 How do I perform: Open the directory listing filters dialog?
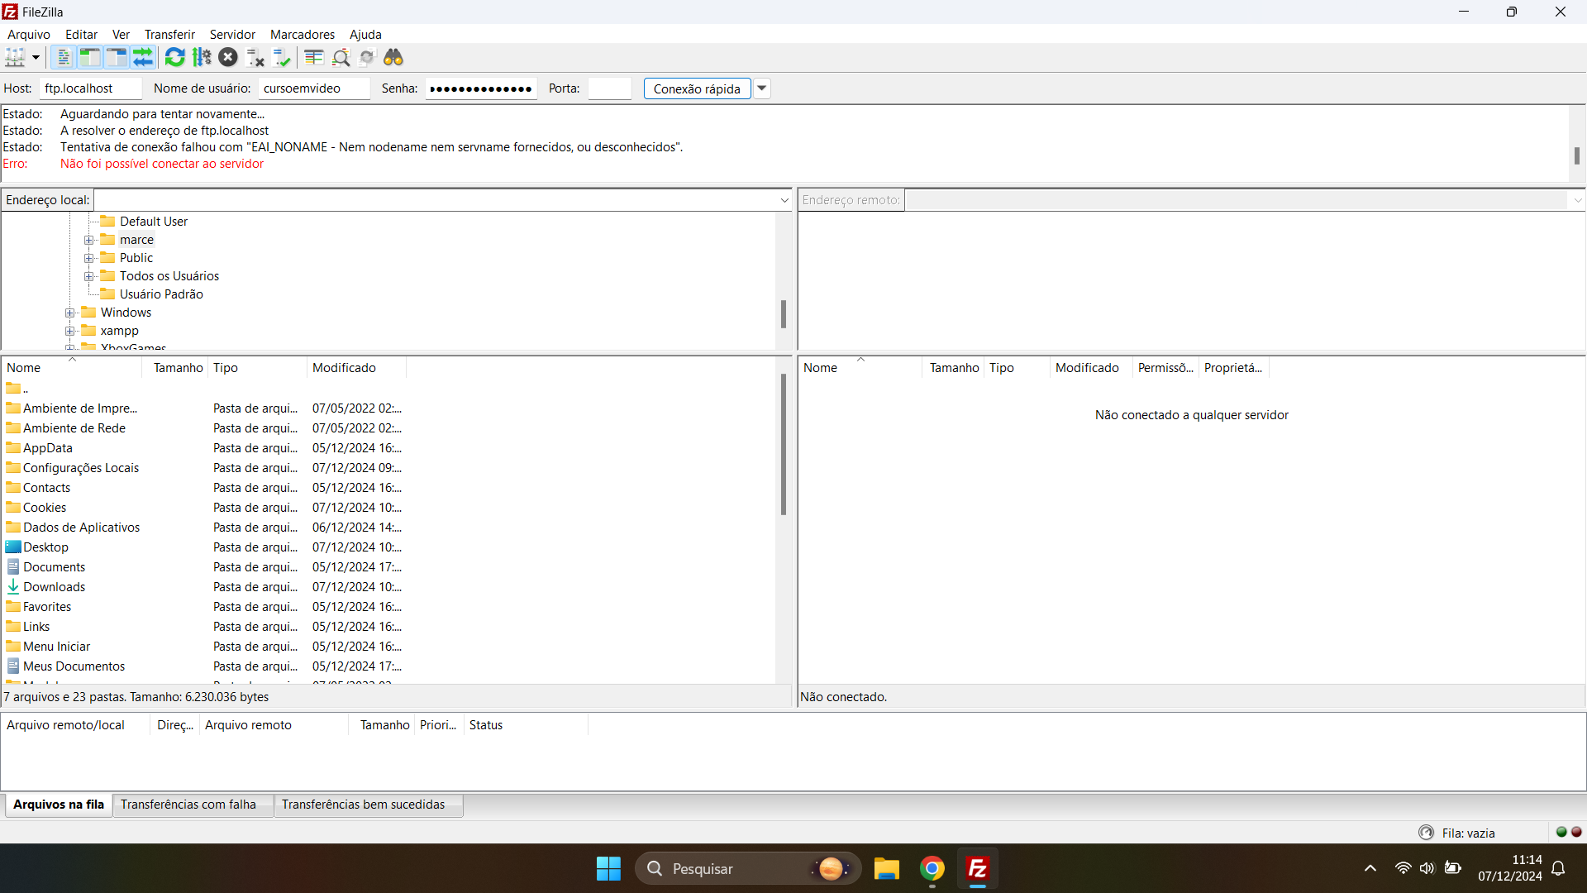(314, 58)
